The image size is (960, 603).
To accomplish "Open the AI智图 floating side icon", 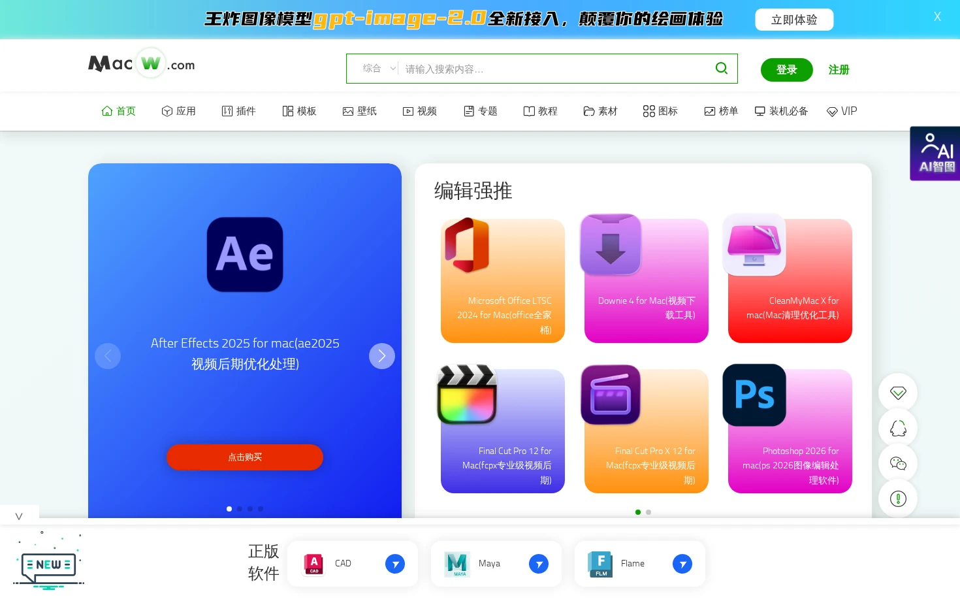I will [x=935, y=154].
